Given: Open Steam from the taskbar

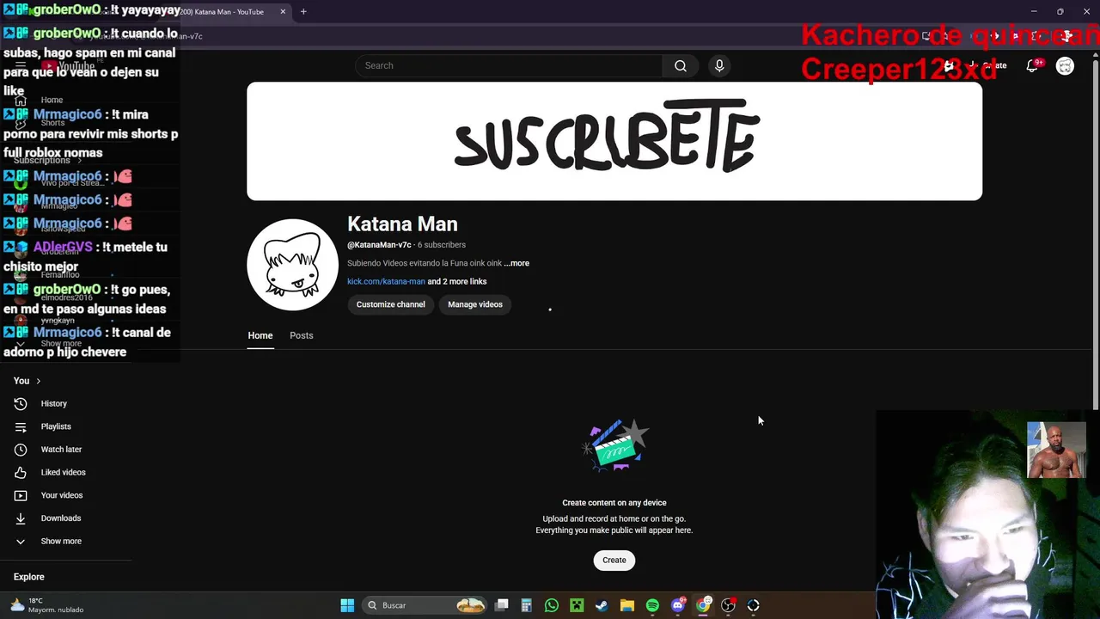Looking at the screenshot, I should tap(602, 605).
